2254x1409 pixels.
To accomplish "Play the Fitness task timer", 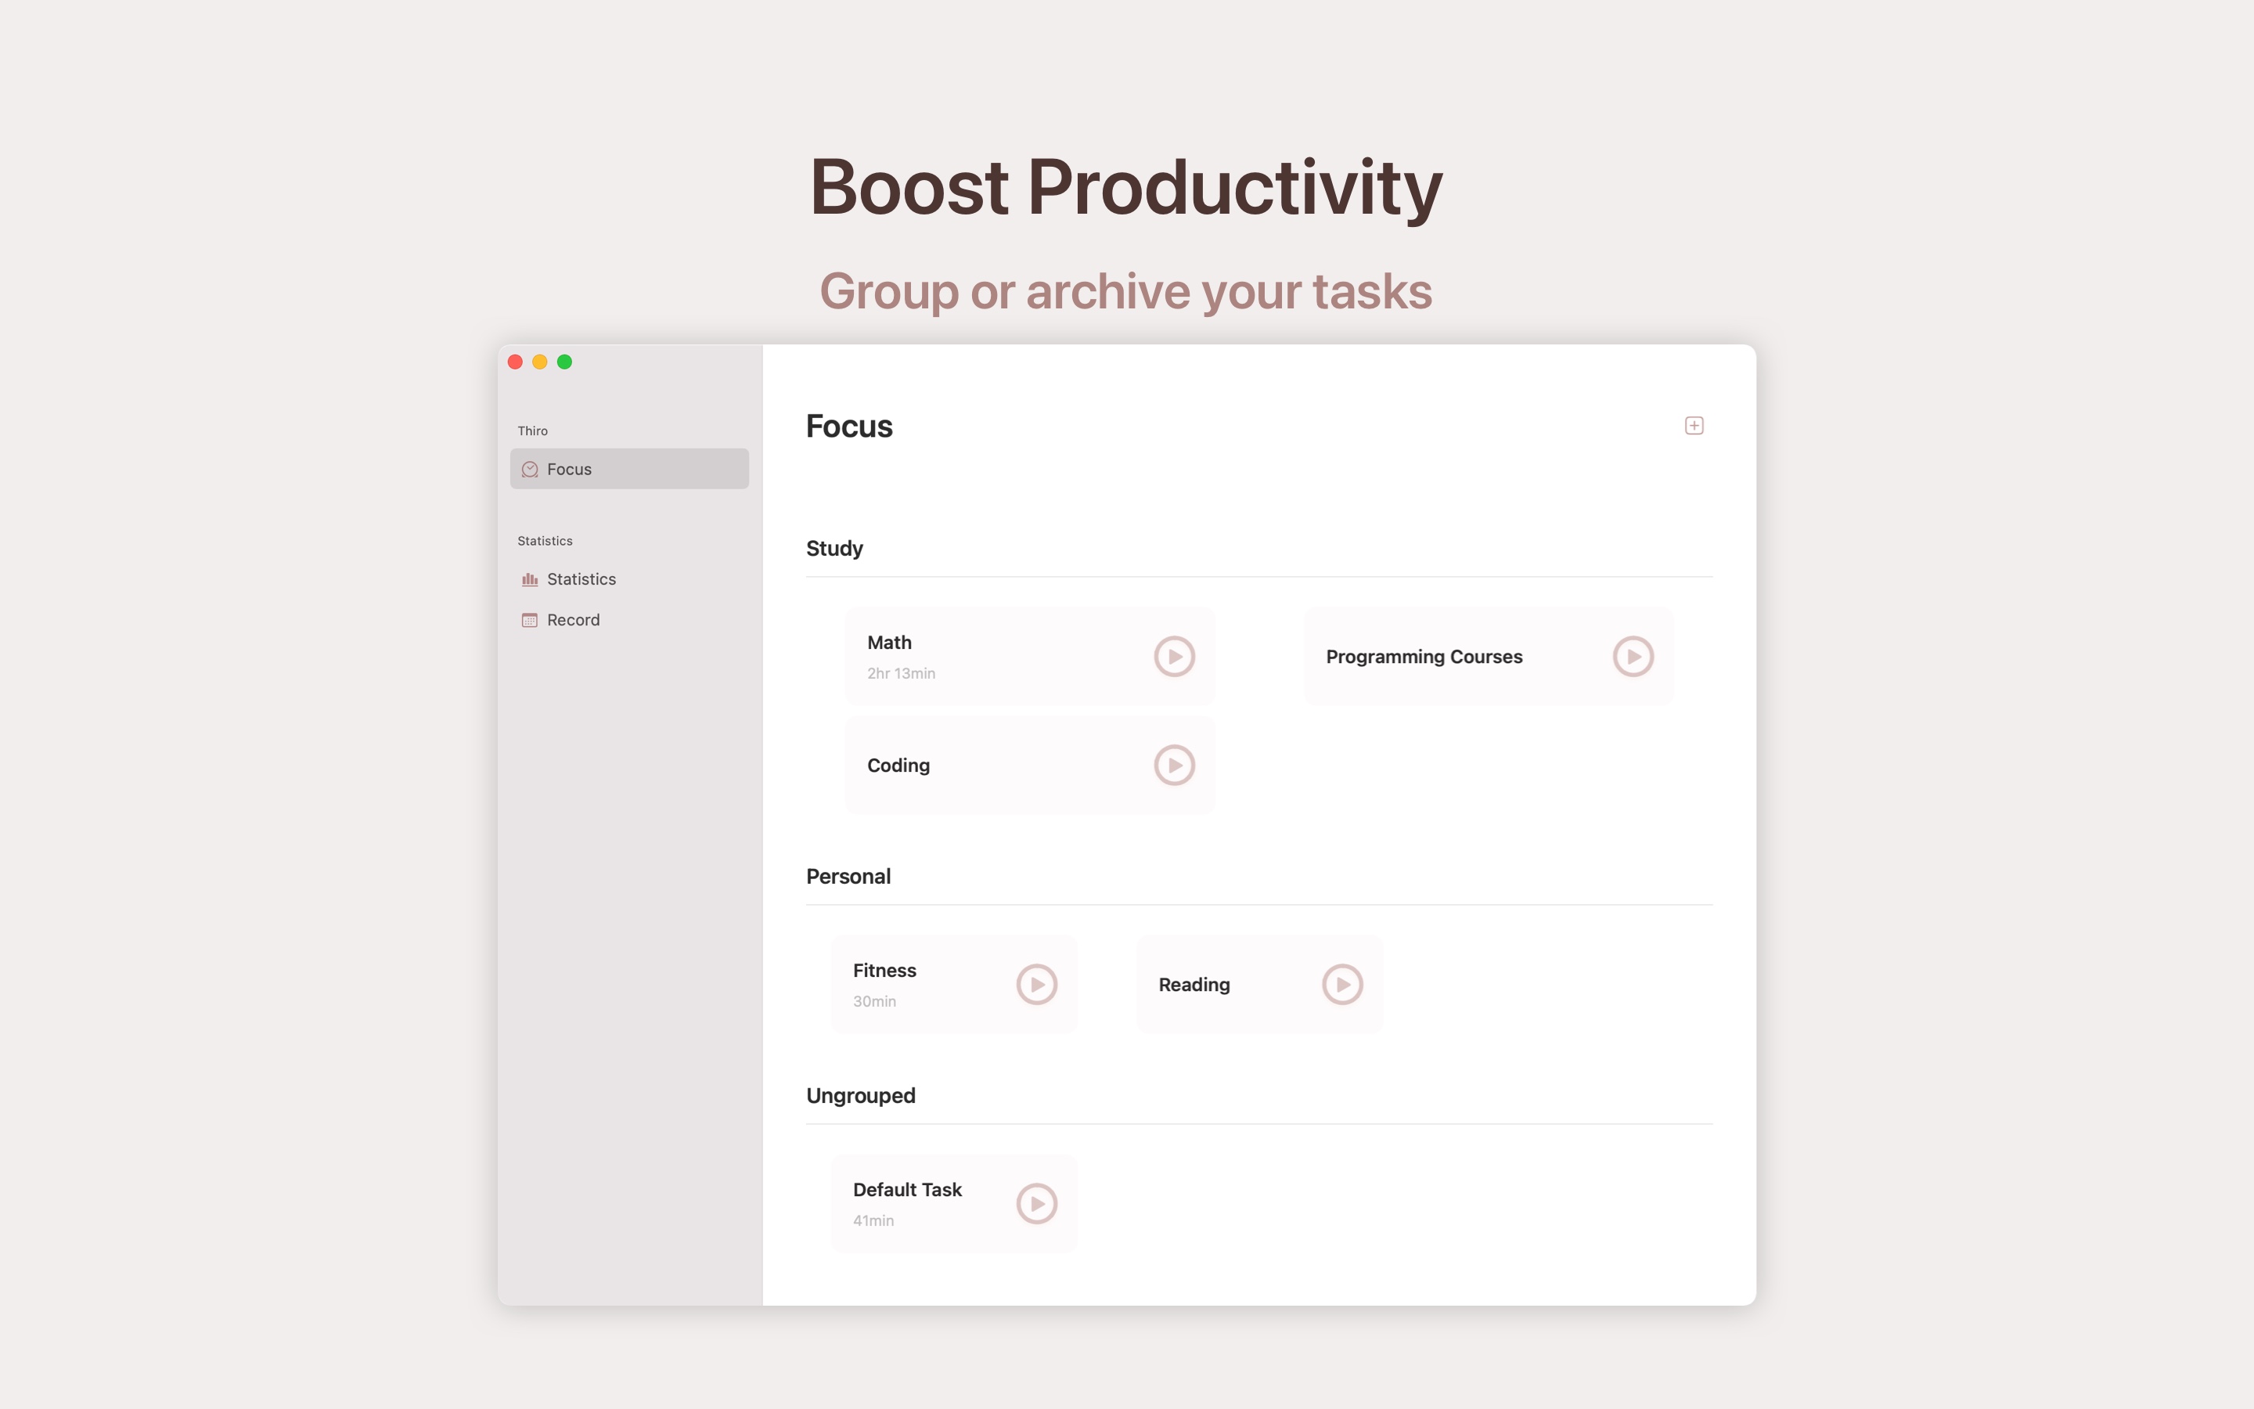I will pyautogui.click(x=1035, y=984).
